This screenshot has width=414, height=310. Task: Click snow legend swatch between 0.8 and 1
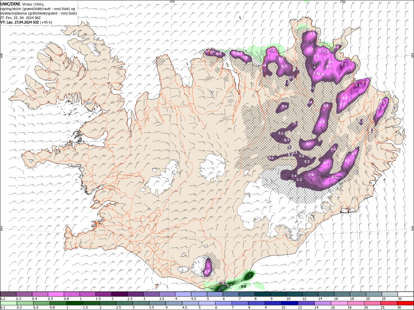pyautogui.click(x=71, y=294)
